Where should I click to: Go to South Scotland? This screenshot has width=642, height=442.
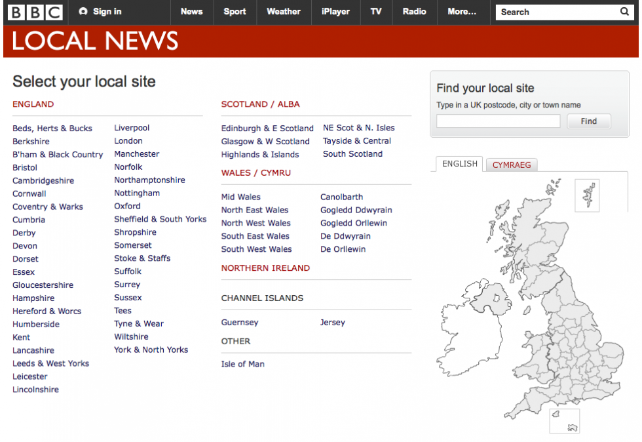click(x=353, y=154)
